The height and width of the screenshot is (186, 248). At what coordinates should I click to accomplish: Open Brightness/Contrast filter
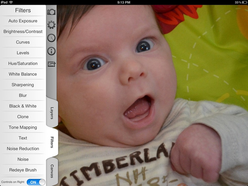[x=23, y=32]
